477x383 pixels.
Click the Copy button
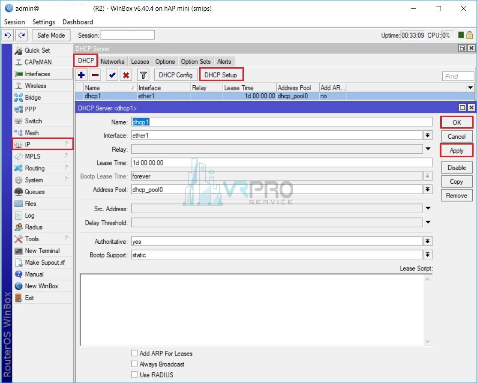(x=456, y=182)
